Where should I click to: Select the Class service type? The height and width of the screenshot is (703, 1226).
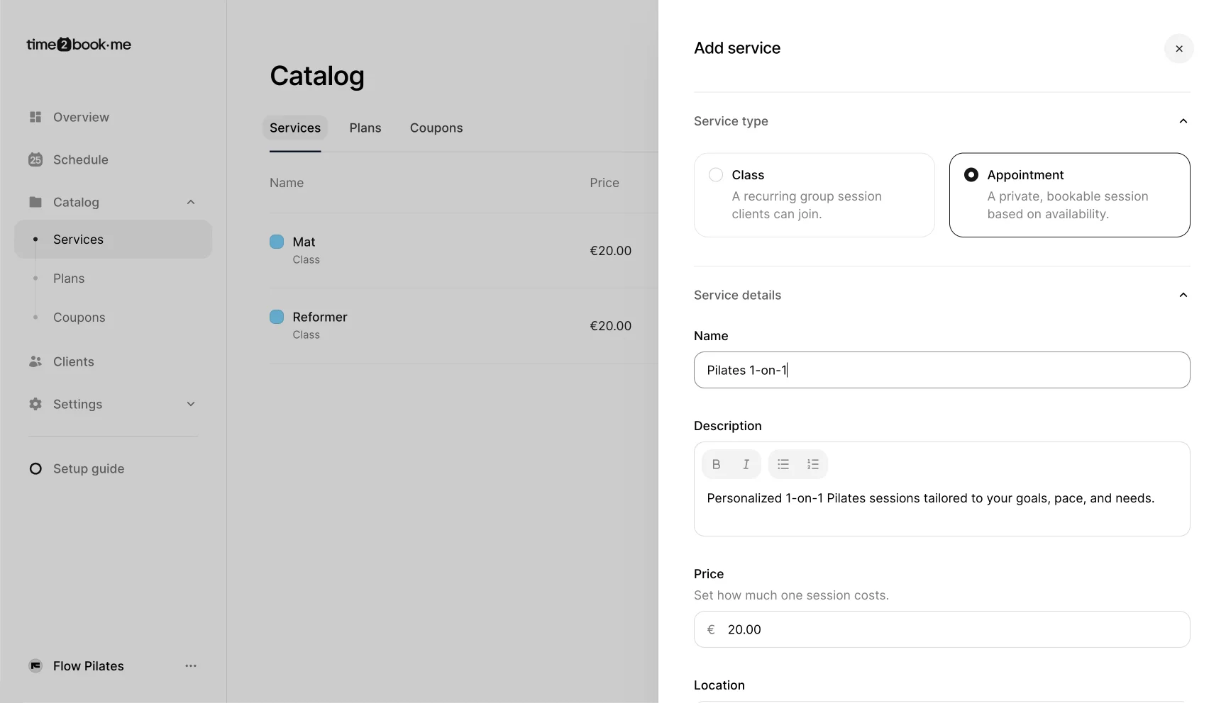[x=814, y=195]
